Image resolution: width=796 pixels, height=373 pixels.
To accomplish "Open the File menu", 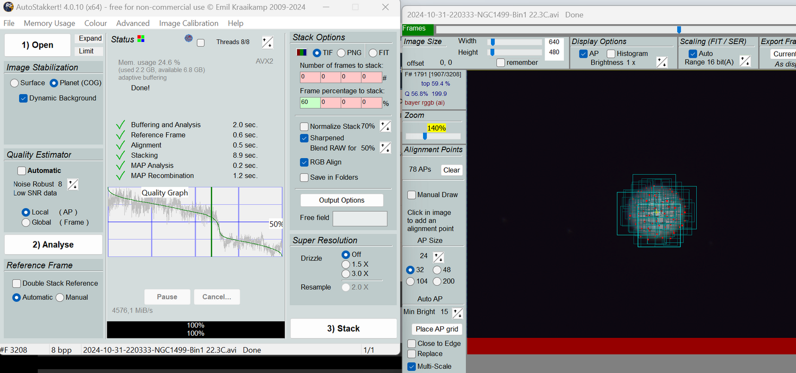I will click(x=9, y=23).
